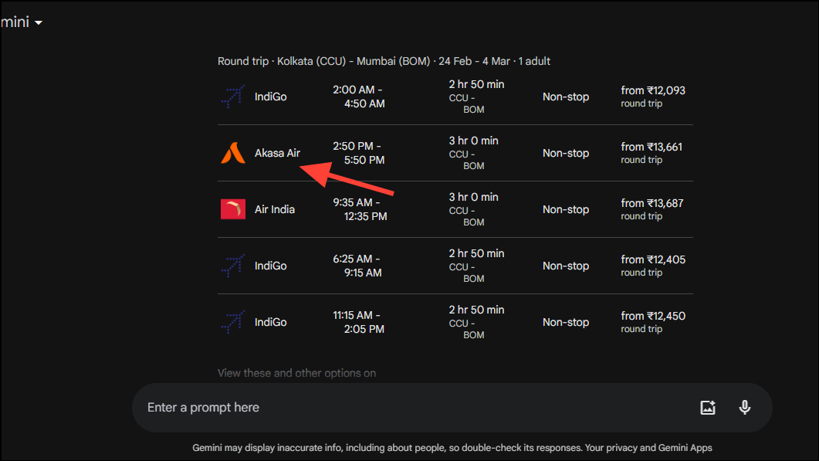Click the Air India logo icon
Screen dimensions: 819x461
(x=233, y=209)
